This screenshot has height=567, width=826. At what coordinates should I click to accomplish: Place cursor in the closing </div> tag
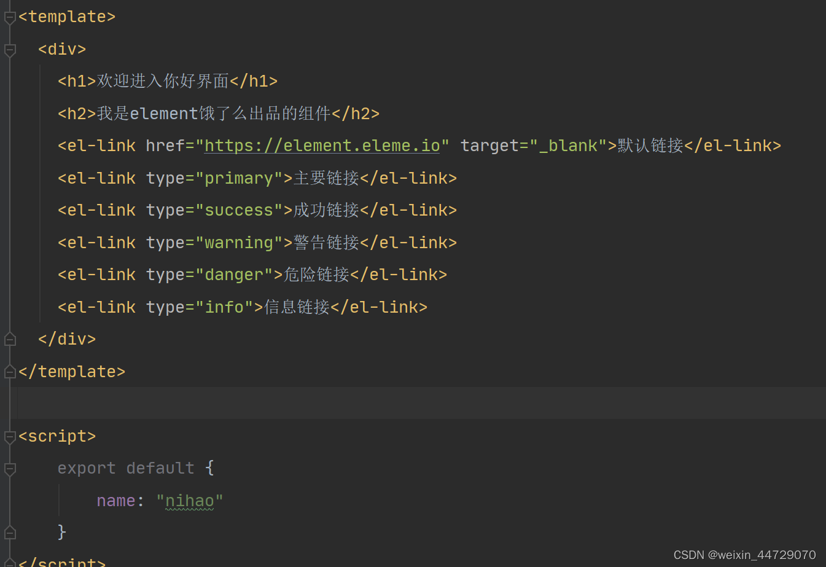pos(67,339)
